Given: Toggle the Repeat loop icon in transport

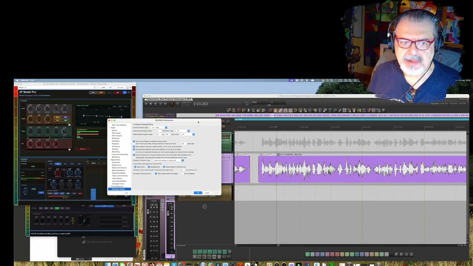Looking at the screenshot, I should click(x=178, y=104).
